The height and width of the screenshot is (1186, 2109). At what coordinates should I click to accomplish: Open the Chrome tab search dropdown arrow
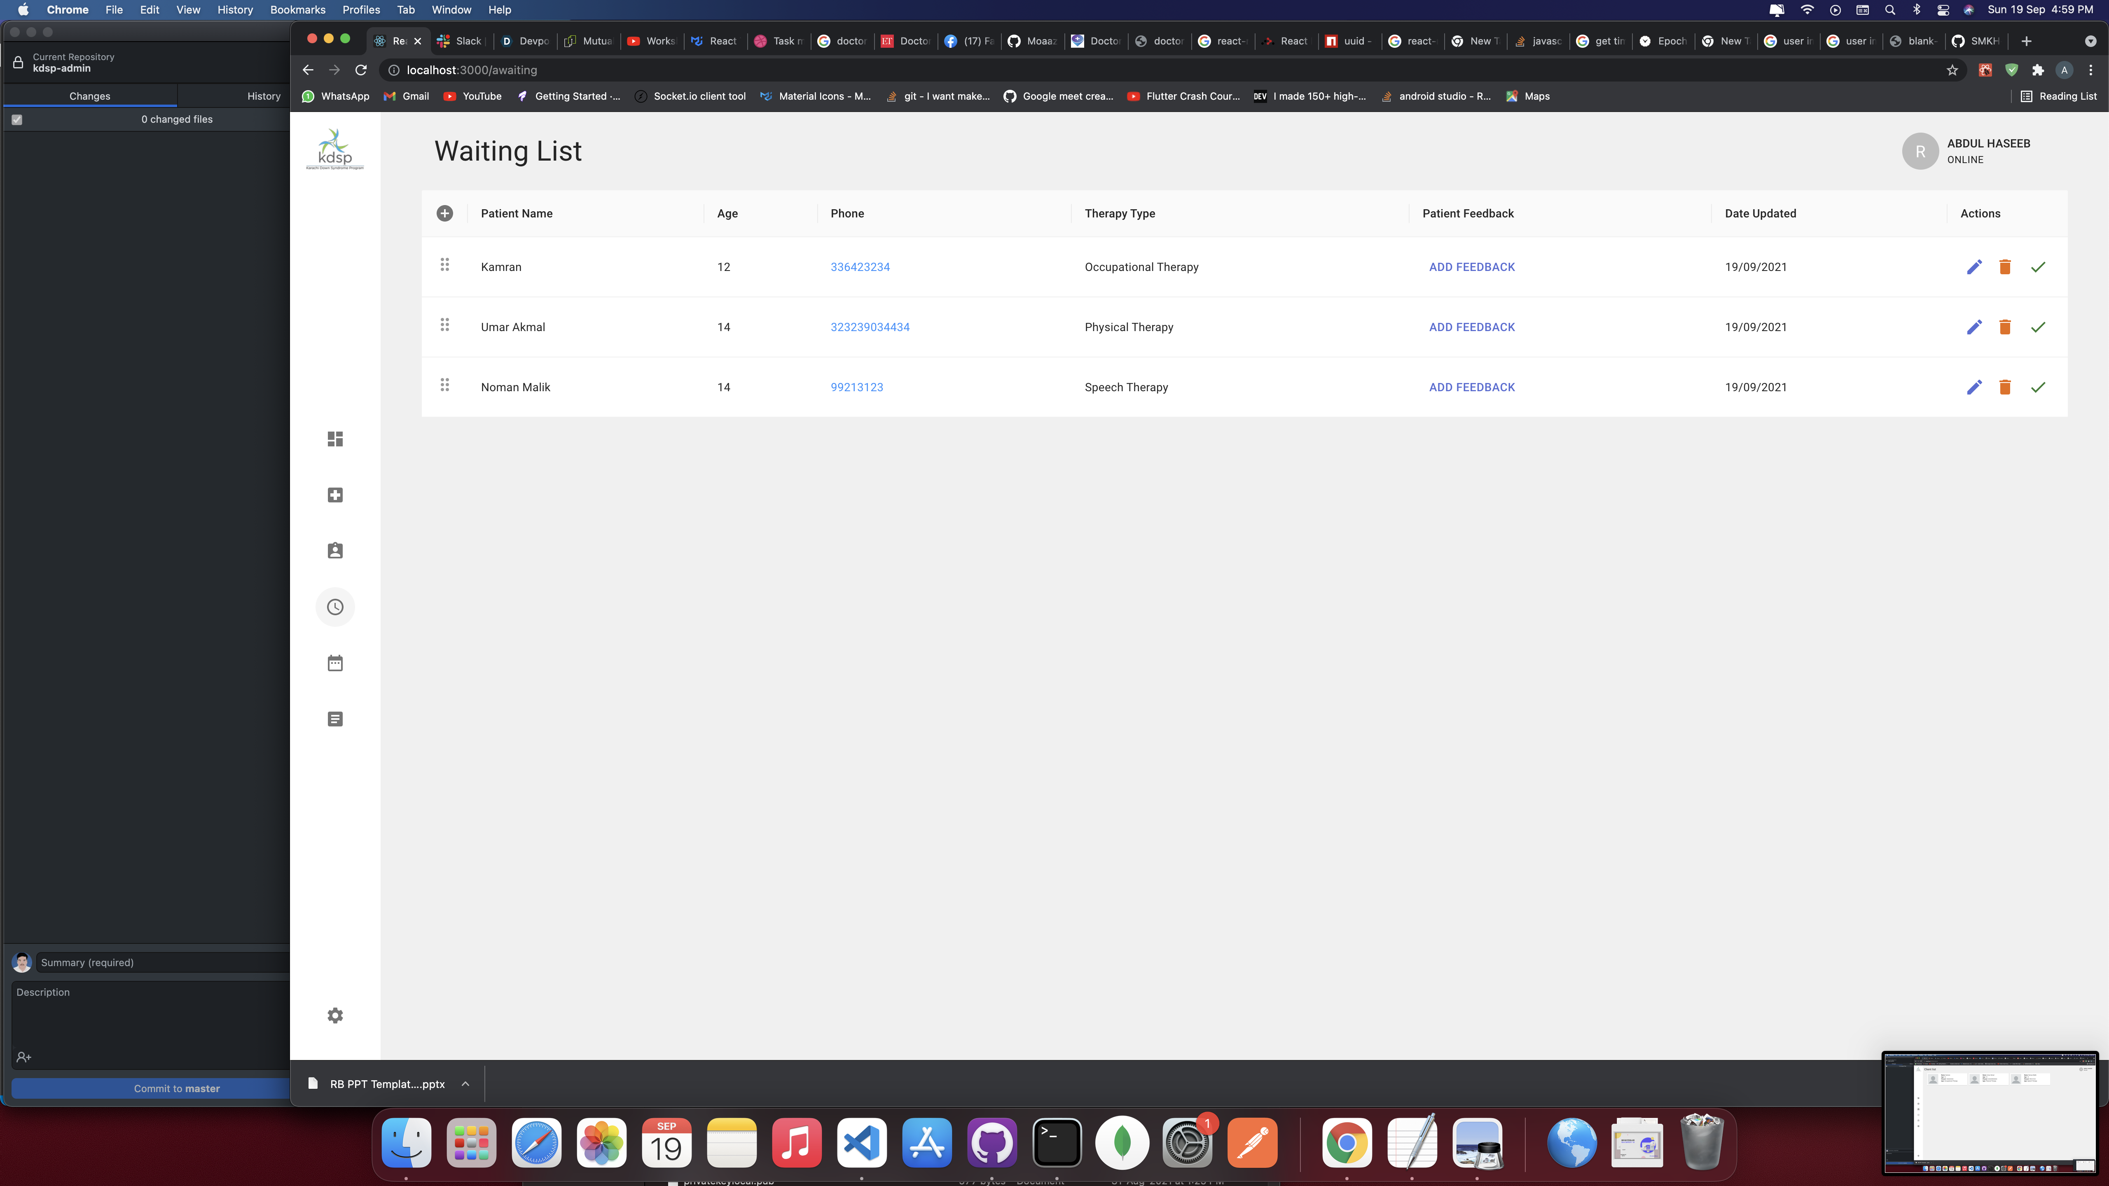click(x=2090, y=41)
